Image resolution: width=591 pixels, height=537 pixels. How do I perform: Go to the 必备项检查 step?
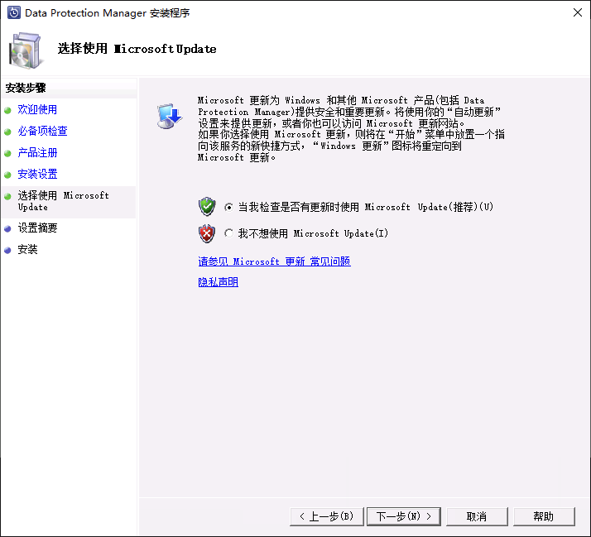(x=42, y=131)
